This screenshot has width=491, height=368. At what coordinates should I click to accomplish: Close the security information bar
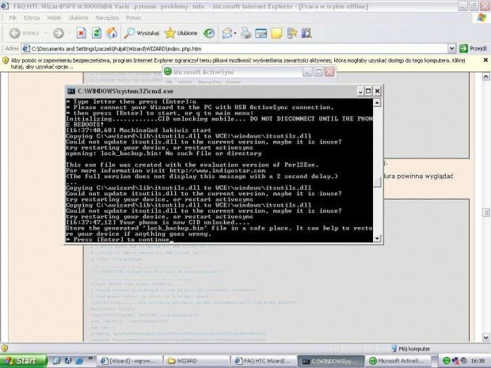485,60
